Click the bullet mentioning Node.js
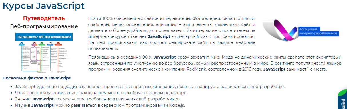This screenshot has width=347, height=109. click(100, 105)
